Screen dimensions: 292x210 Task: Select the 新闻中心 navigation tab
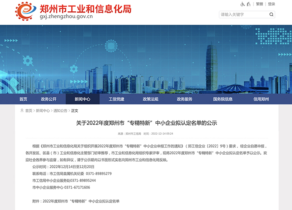(x=83, y=99)
